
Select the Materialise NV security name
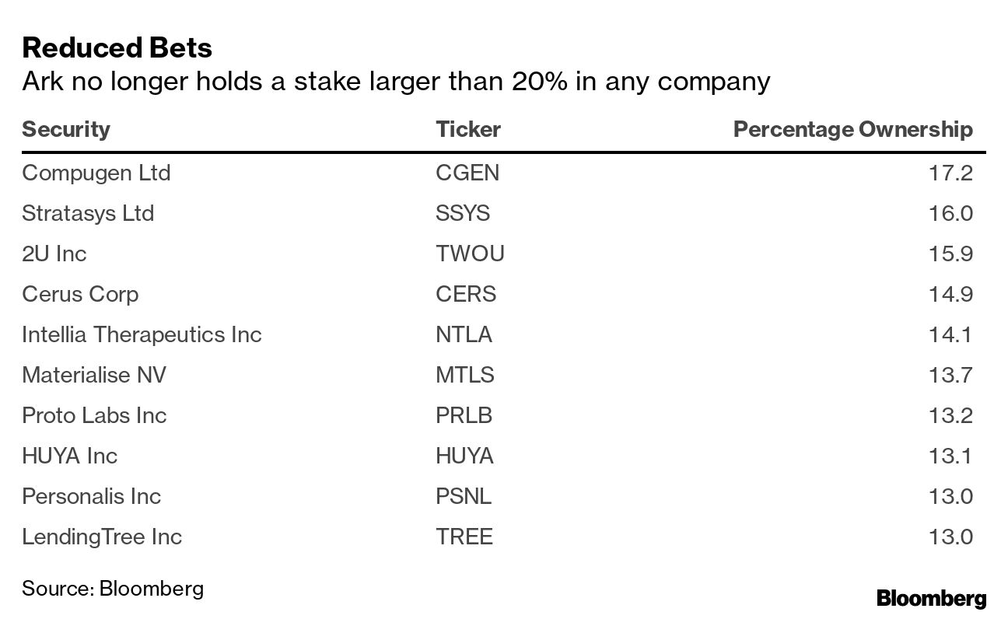pyautogui.click(x=94, y=375)
